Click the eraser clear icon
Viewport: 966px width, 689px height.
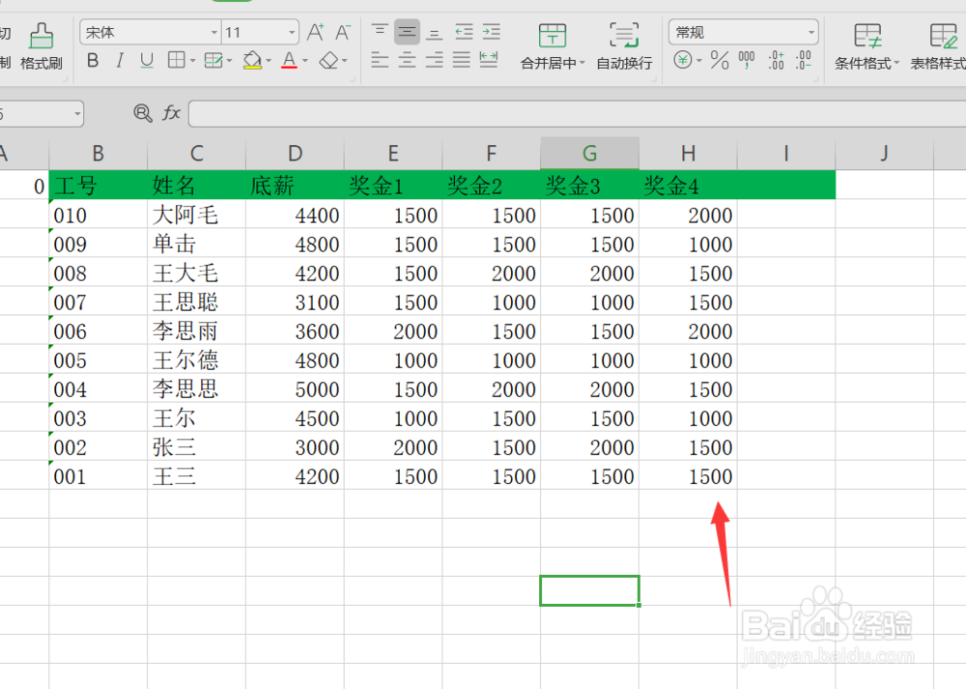tap(329, 60)
